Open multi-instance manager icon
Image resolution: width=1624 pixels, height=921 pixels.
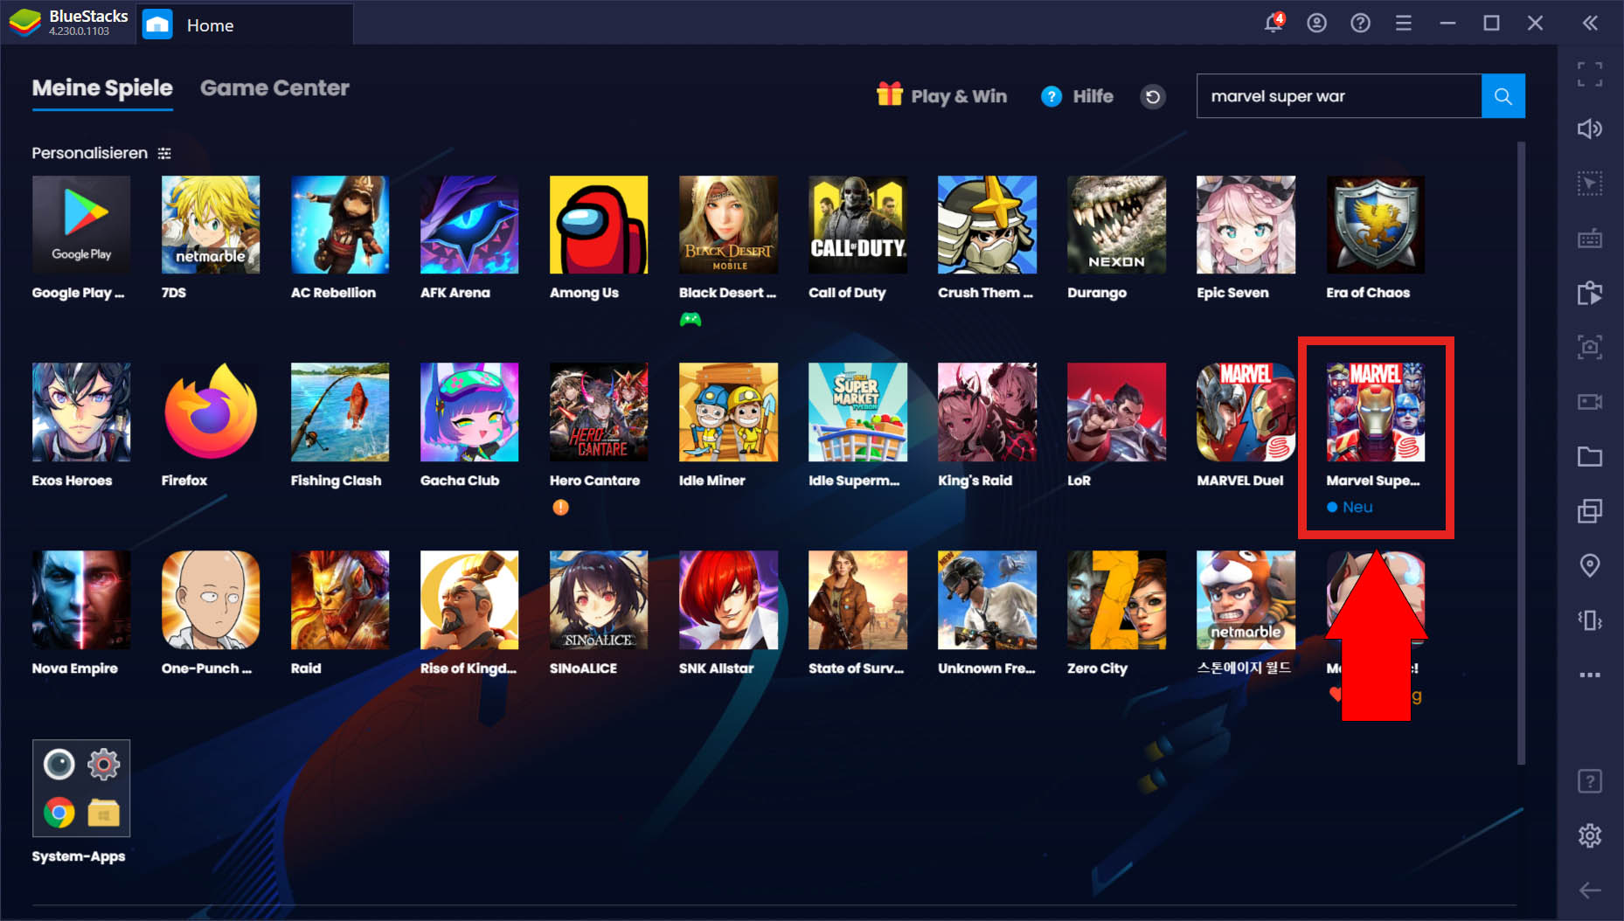[x=1590, y=511]
